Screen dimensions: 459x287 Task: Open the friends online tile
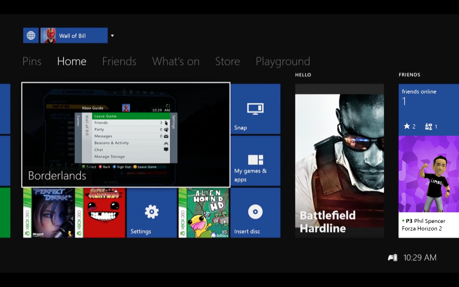429,110
